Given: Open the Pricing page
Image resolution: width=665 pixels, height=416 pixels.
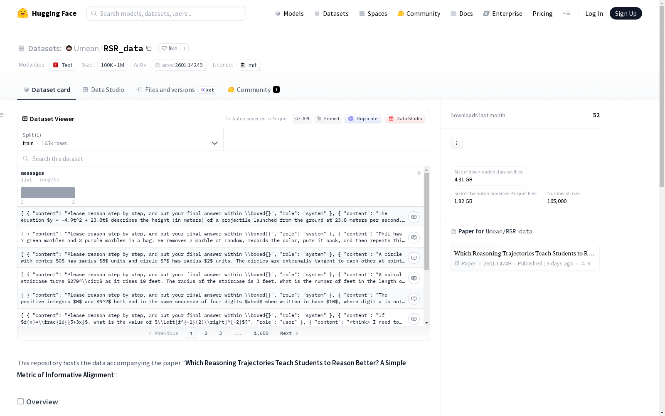Looking at the screenshot, I should [x=542, y=13].
